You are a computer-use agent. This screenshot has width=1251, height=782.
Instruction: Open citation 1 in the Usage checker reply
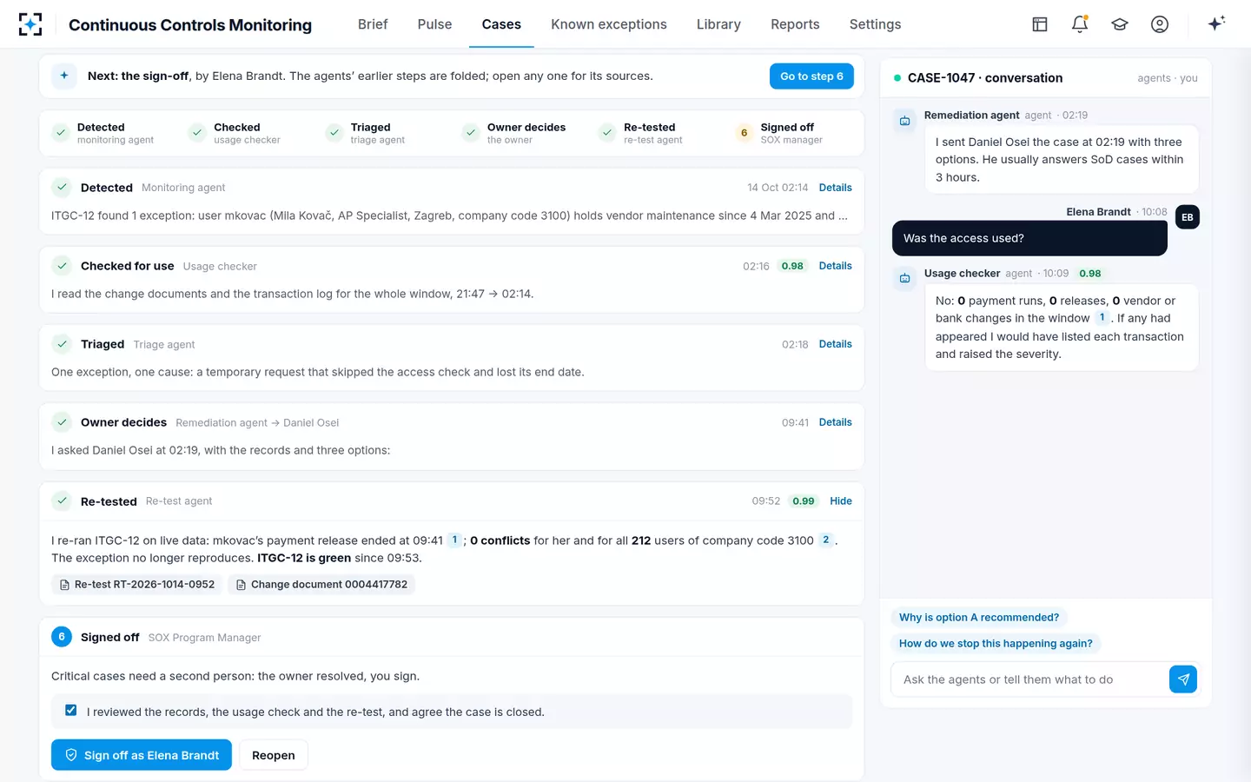(1102, 318)
